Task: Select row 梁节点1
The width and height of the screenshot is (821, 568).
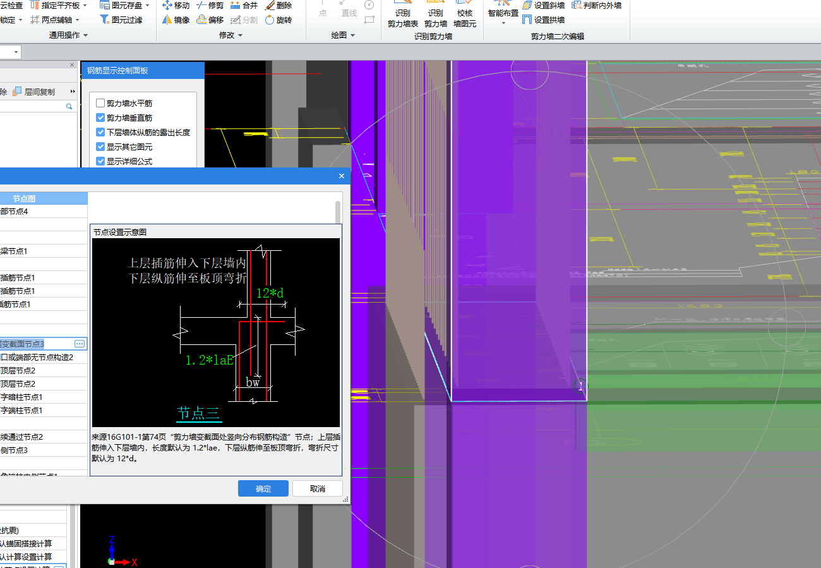Action: 44,251
